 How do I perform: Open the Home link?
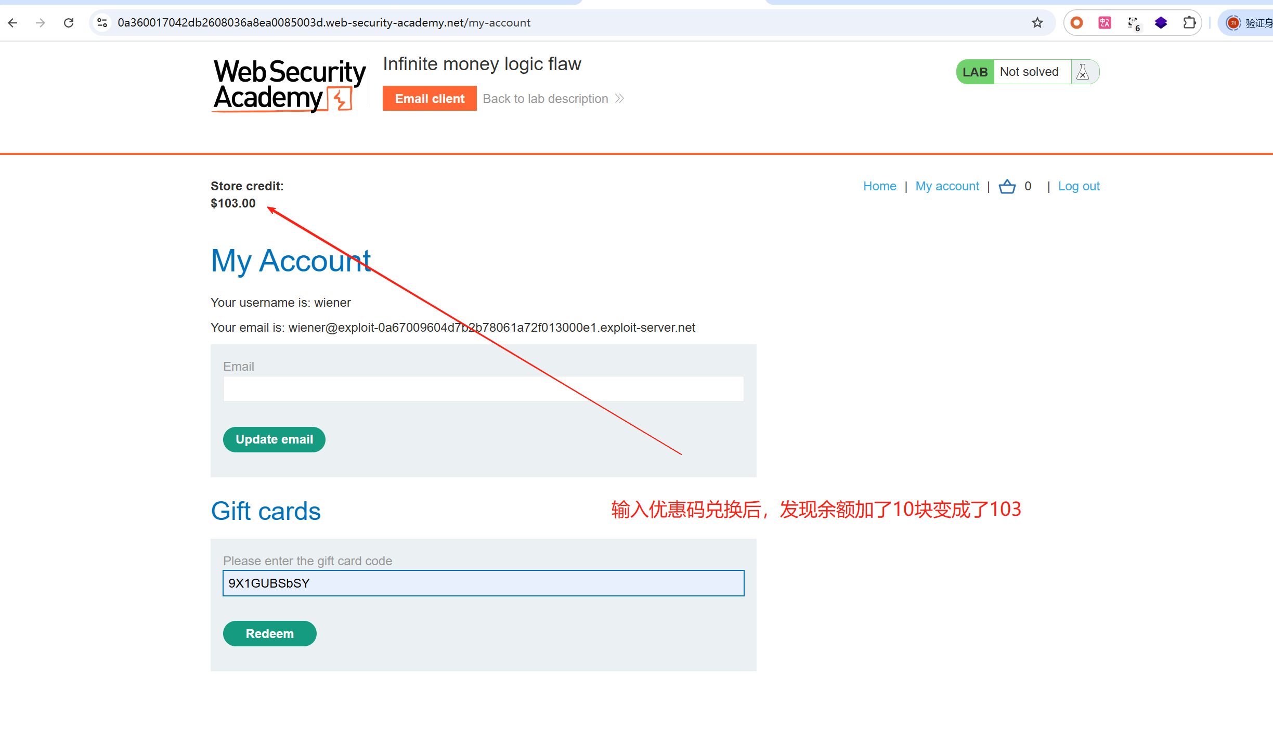880,186
